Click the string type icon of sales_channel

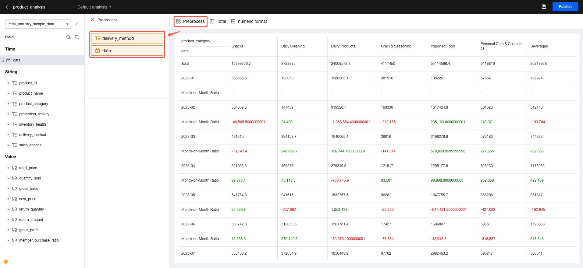(x=14, y=145)
